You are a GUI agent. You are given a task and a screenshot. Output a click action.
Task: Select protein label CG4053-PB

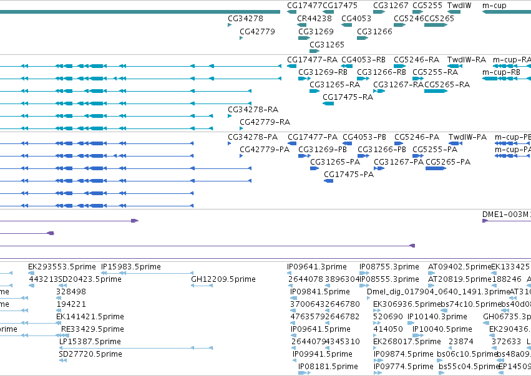pyautogui.click(x=364, y=137)
